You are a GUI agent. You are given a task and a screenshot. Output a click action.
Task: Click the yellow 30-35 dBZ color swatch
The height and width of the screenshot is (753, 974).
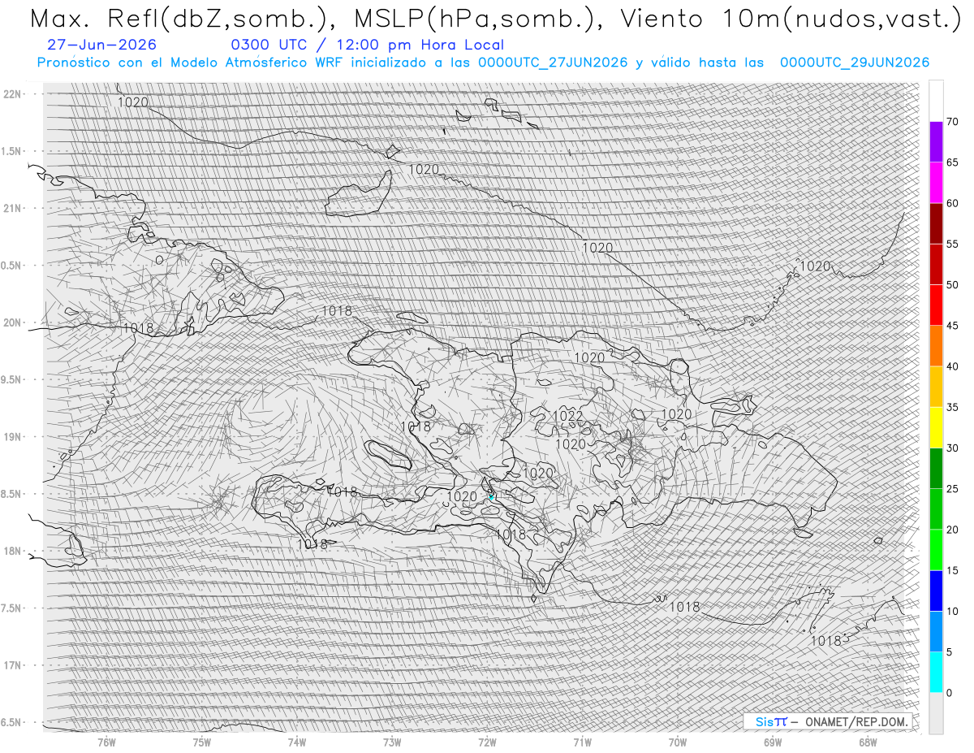click(x=936, y=427)
